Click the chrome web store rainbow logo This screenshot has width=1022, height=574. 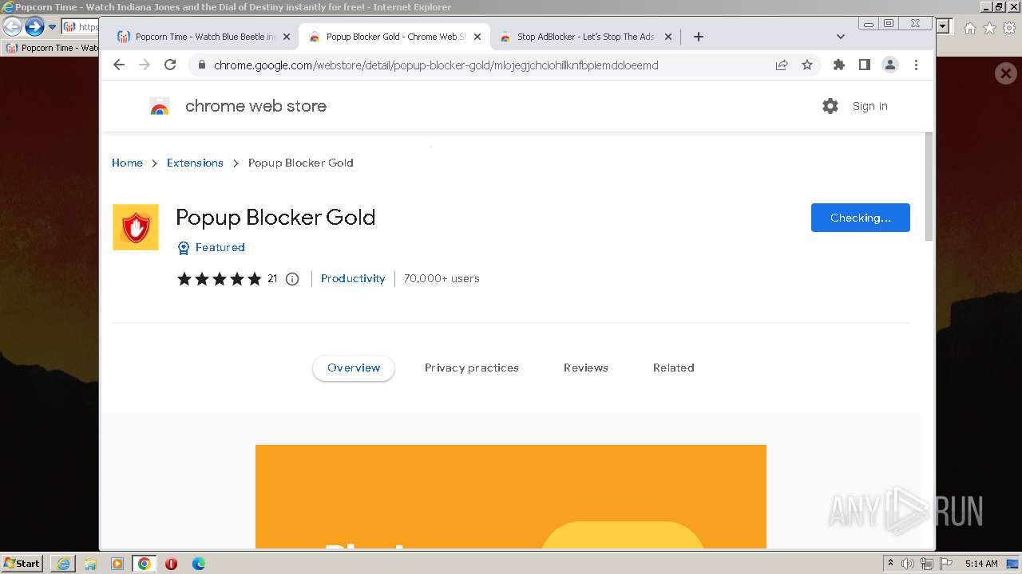click(160, 106)
